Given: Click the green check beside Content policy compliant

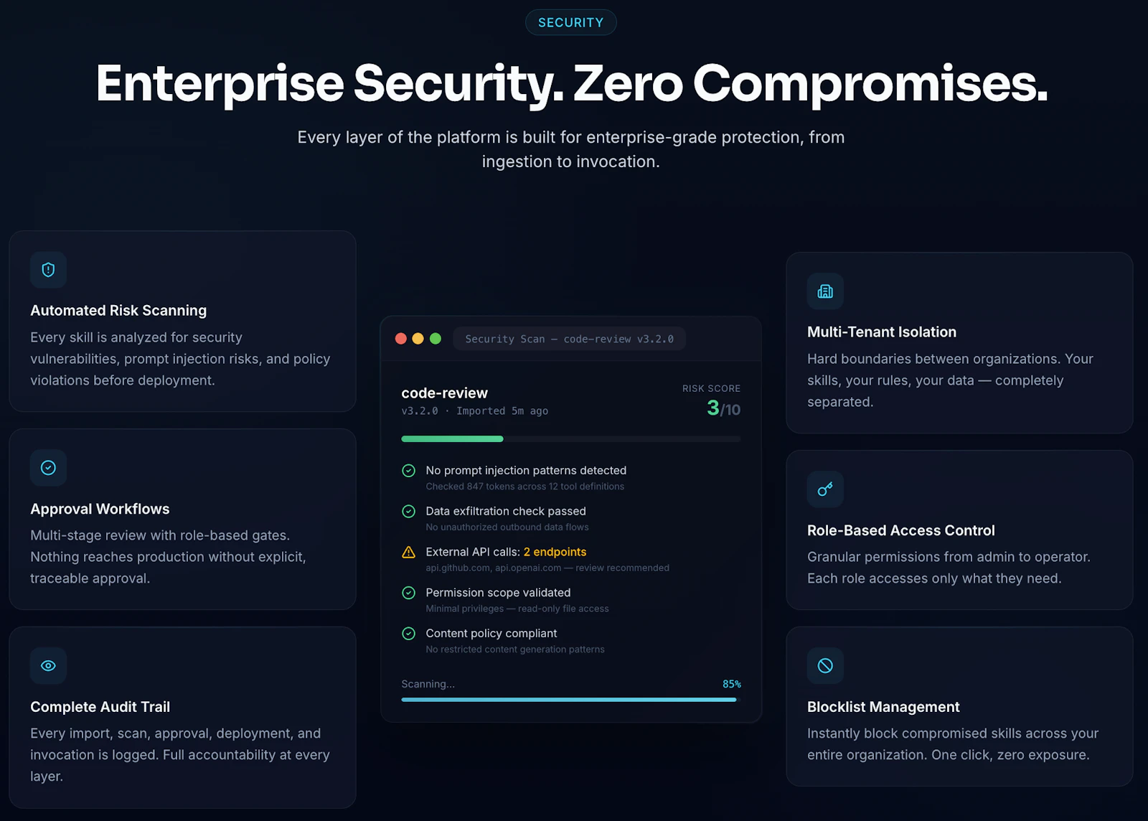Looking at the screenshot, I should [x=408, y=634].
